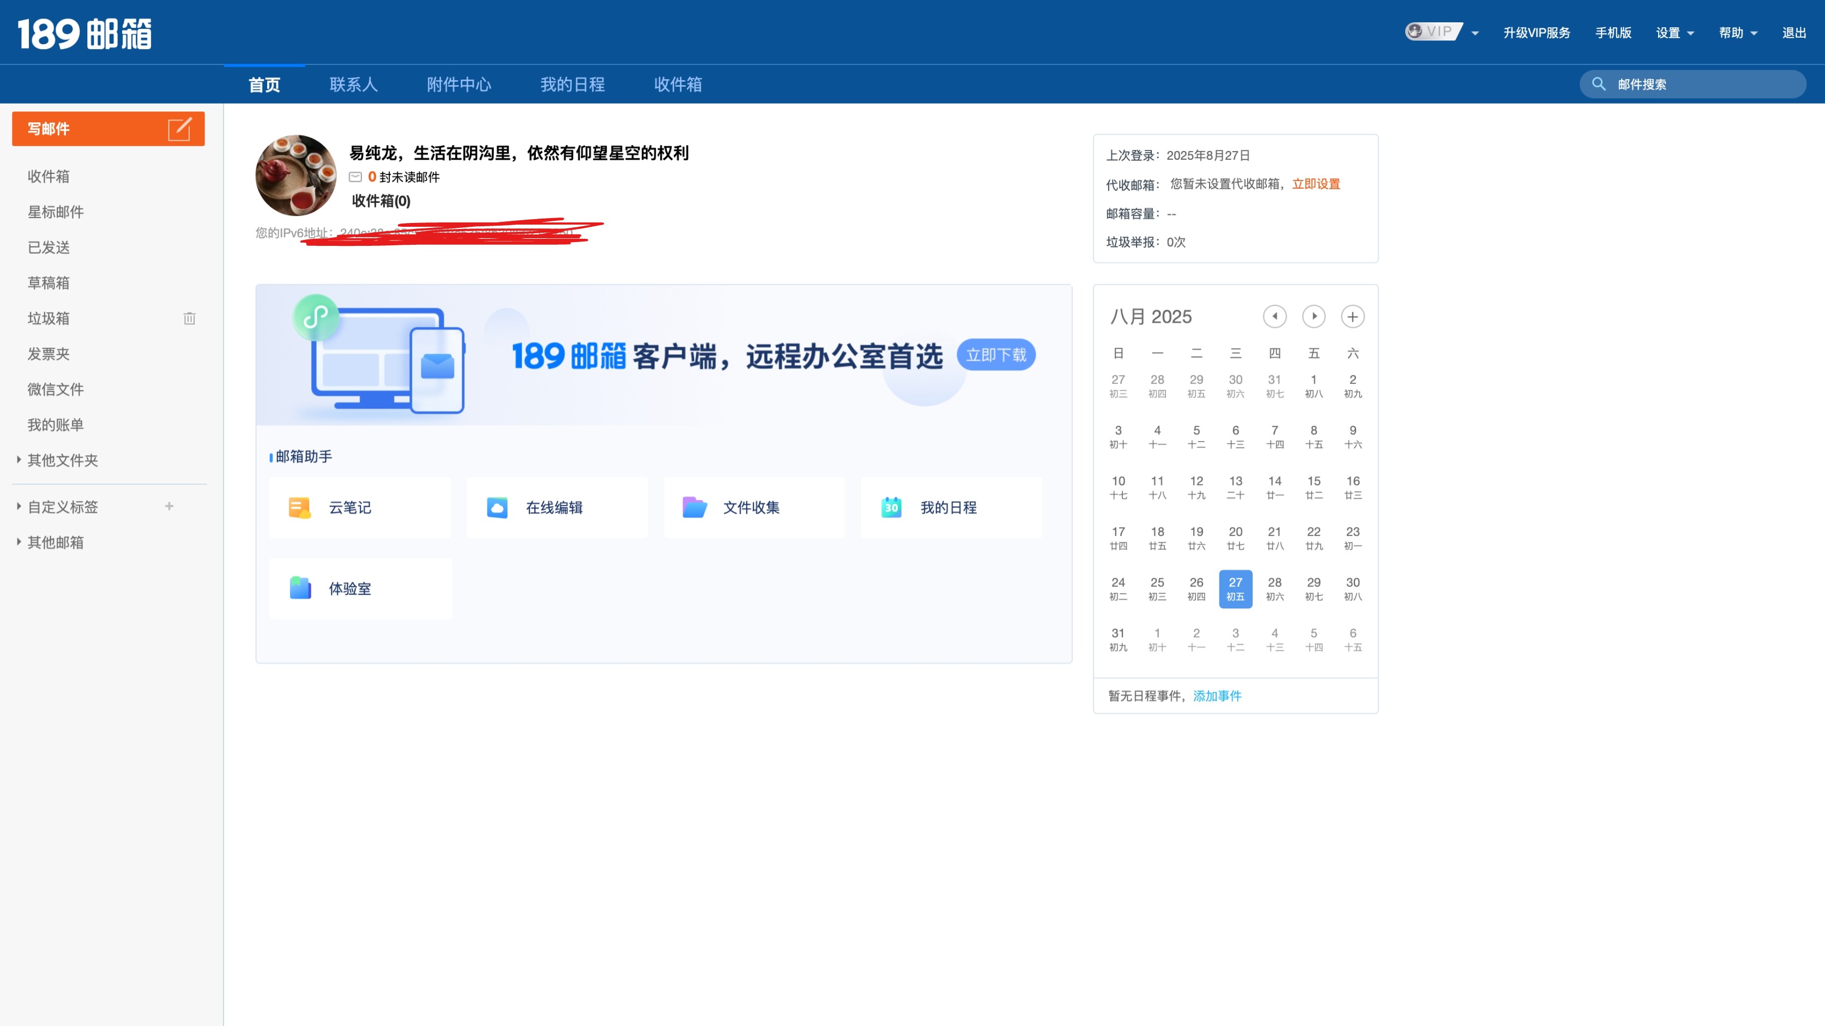This screenshot has height=1026, width=1825.
Task: Open the 在线编辑 assistant icon
Action: pos(497,508)
